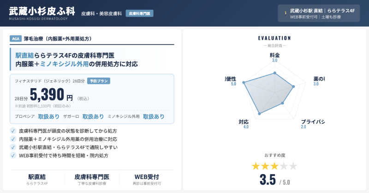Click the 対応 axis label on radar chart

(x=244, y=122)
